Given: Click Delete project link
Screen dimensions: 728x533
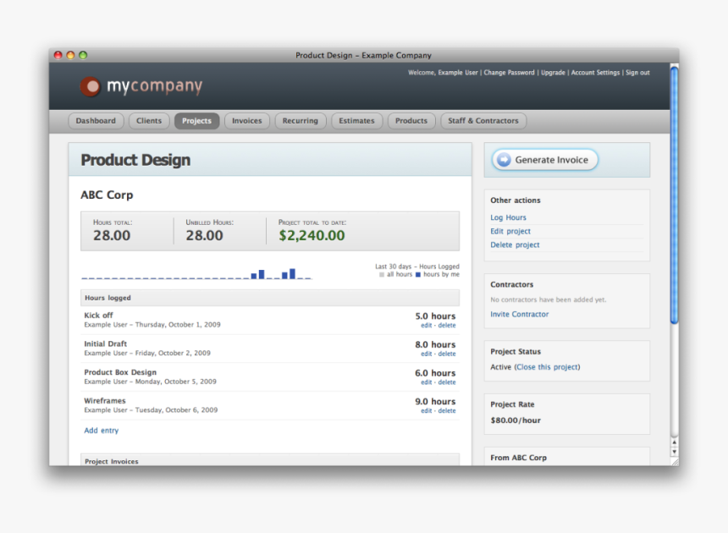Looking at the screenshot, I should tap(515, 245).
